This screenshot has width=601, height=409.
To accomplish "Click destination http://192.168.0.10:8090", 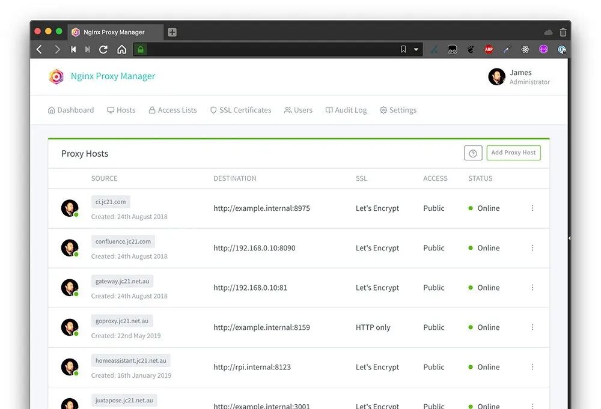I will click(x=254, y=248).
